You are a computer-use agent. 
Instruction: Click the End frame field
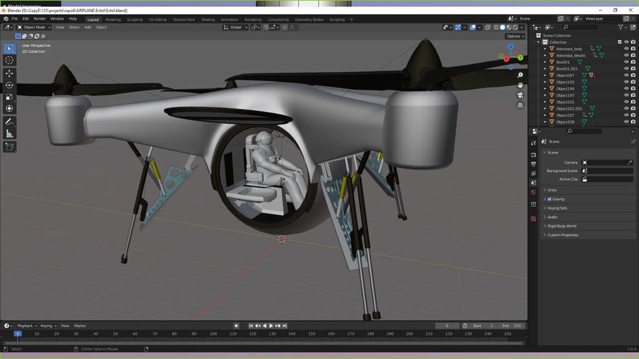513,326
